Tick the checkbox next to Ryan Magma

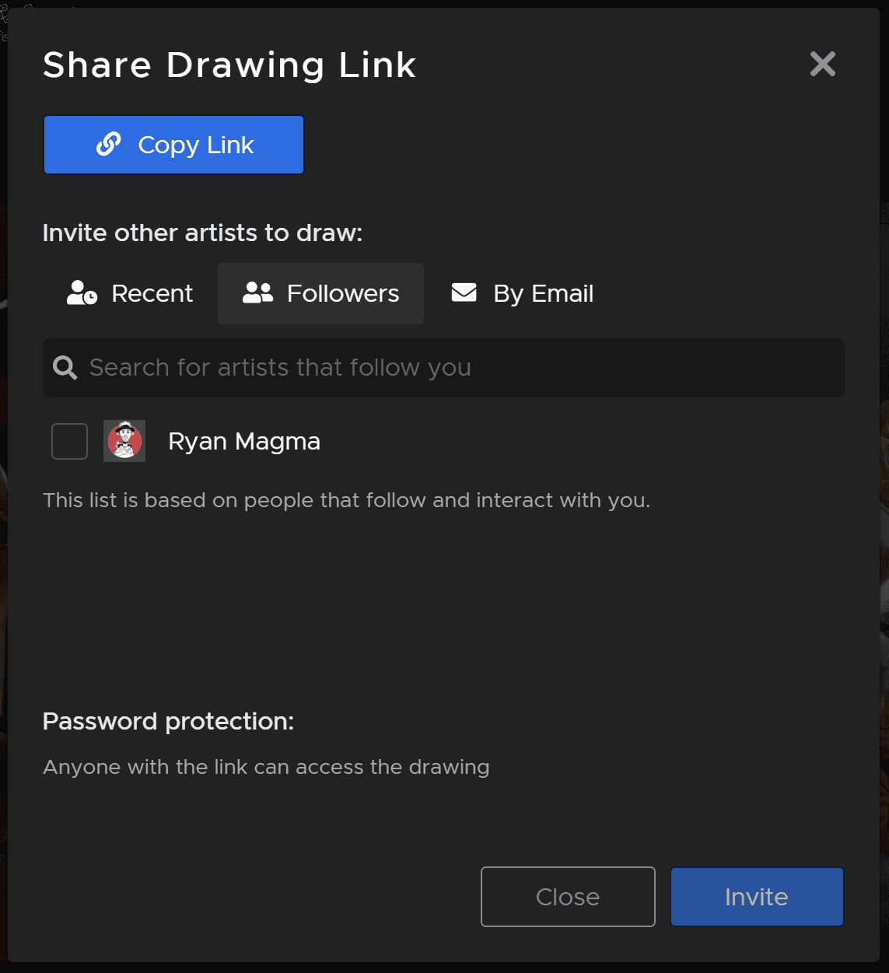pos(69,441)
